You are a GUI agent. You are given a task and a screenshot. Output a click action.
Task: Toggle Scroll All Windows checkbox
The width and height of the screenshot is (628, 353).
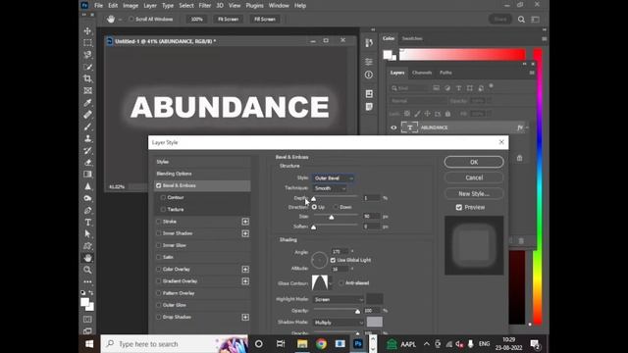coord(131,20)
